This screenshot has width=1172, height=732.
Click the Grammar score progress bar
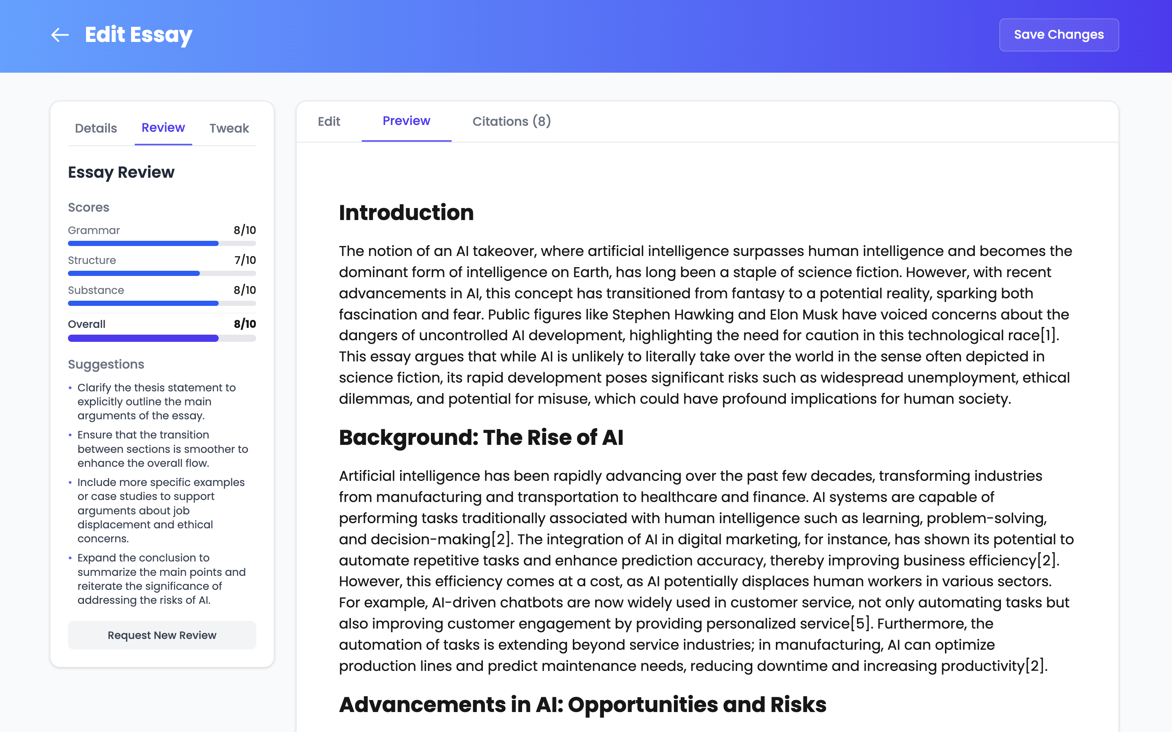pyautogui.click(x=162, y=244)
